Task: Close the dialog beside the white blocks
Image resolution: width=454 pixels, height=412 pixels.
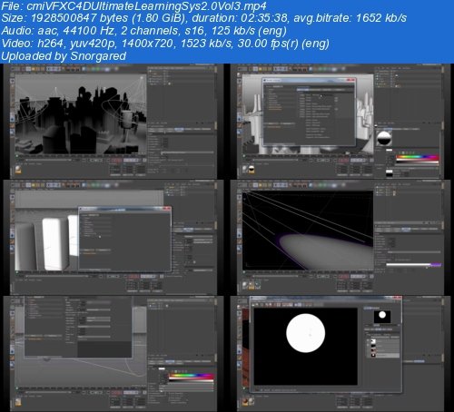Action: click(167, 209)
